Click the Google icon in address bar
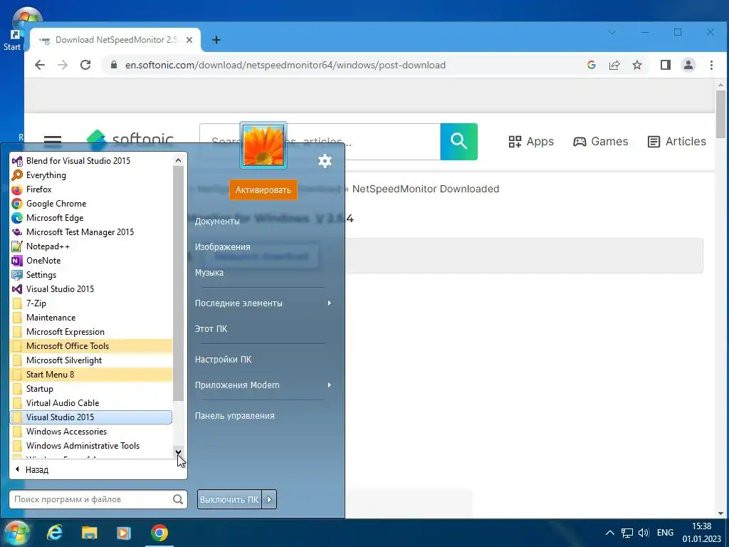 pos(592,65)
